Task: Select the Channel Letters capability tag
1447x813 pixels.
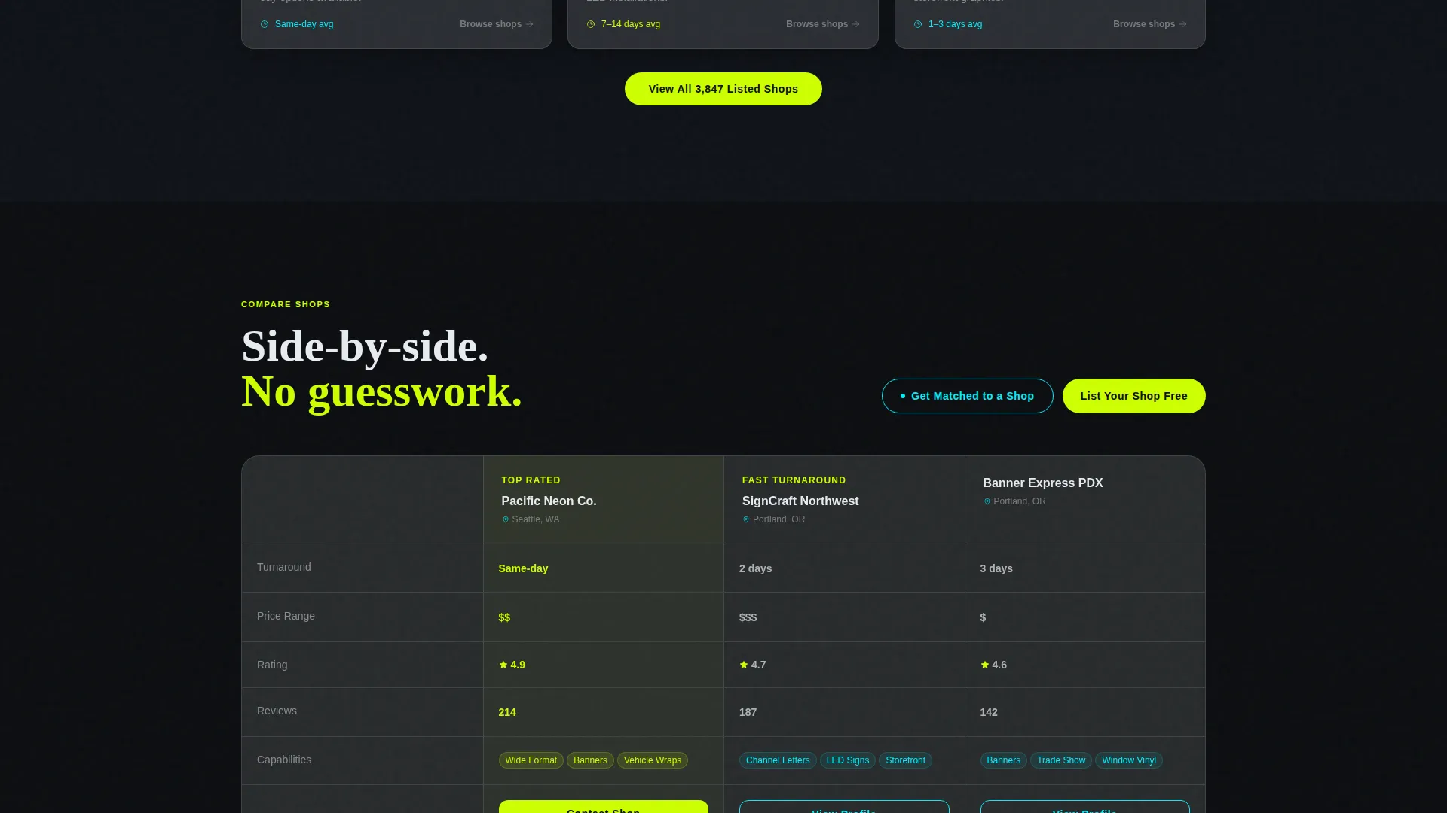Action: click(x=778, y=760)
